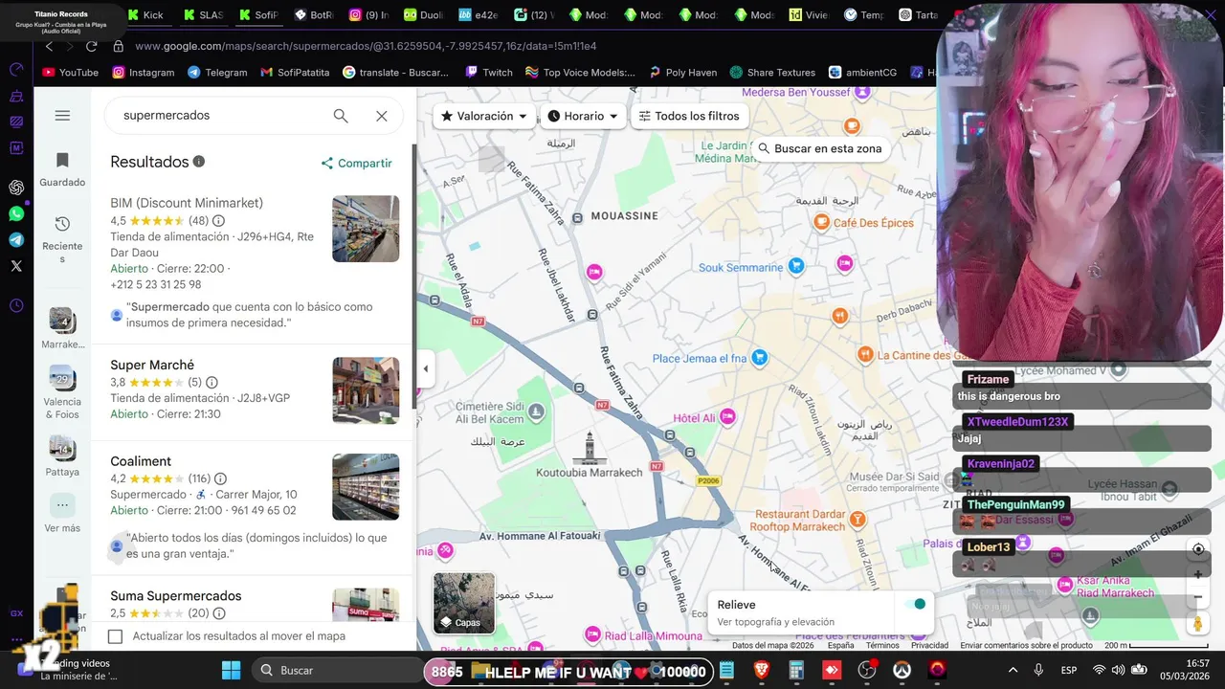Click the Koutoubia Marrakech landmark marker
This screenshot has width=1225, height=689.
click(590, 447)
